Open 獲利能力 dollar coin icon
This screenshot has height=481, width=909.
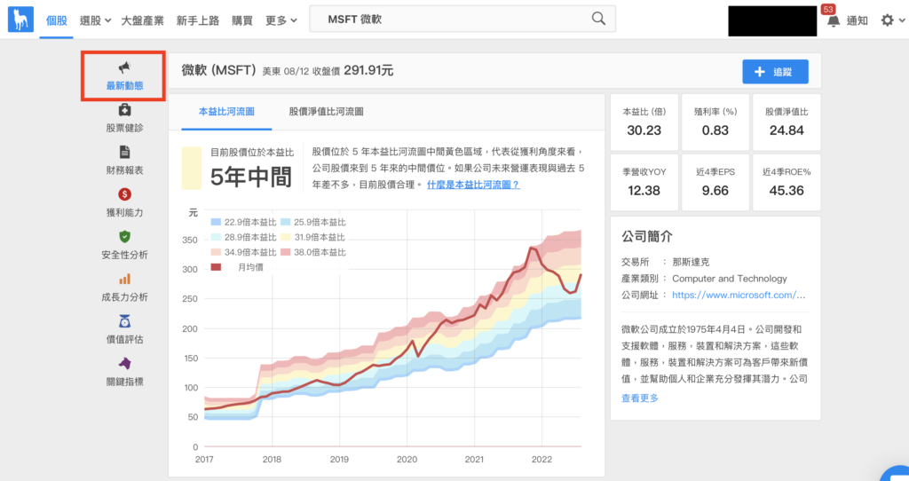pos(124,194)
